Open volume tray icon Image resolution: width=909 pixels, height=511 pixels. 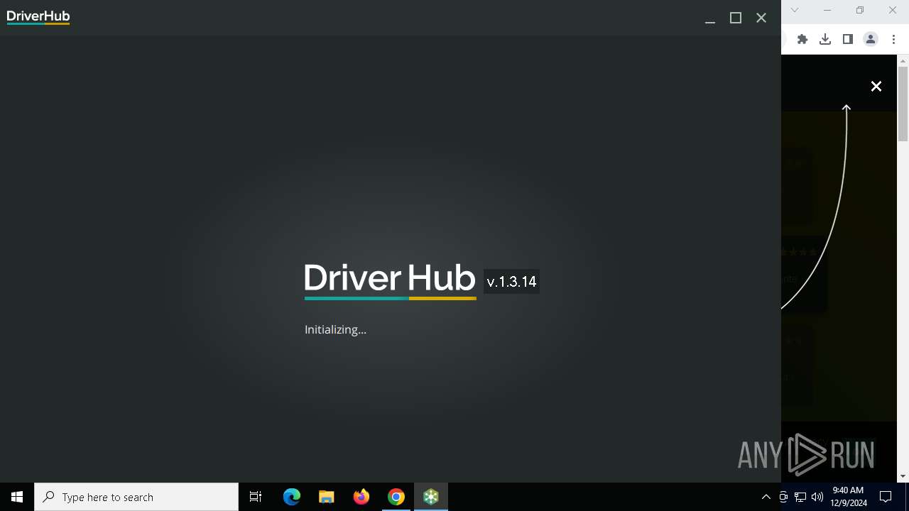[x=817, y=497]
